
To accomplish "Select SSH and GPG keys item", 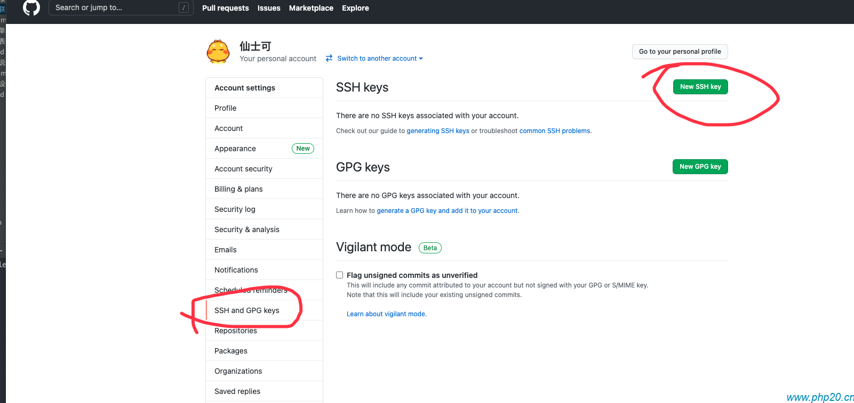I will pos(264,310).
